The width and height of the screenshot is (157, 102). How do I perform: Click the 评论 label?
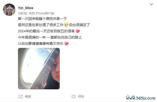81,97
